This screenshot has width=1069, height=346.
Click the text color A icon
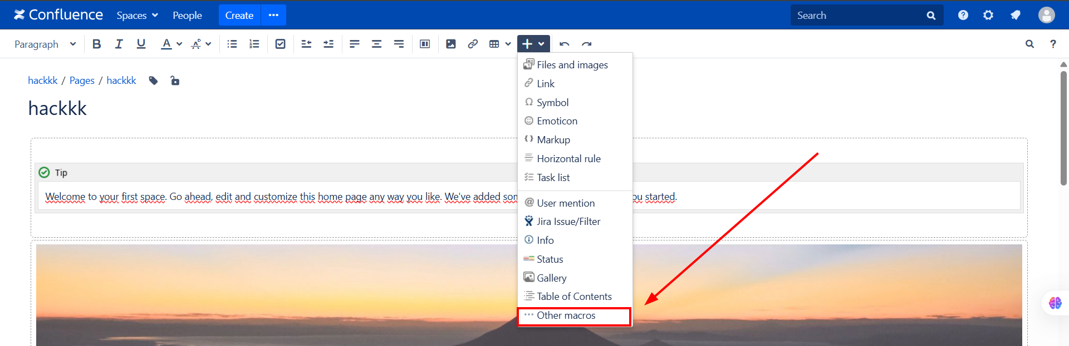(166, 44)
